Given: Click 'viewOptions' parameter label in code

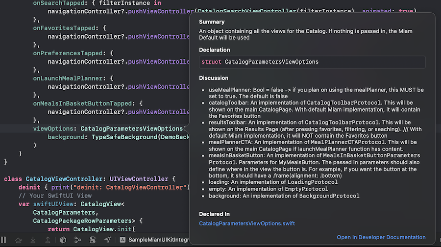Looking at the screenshot, I should click(53, 128).
